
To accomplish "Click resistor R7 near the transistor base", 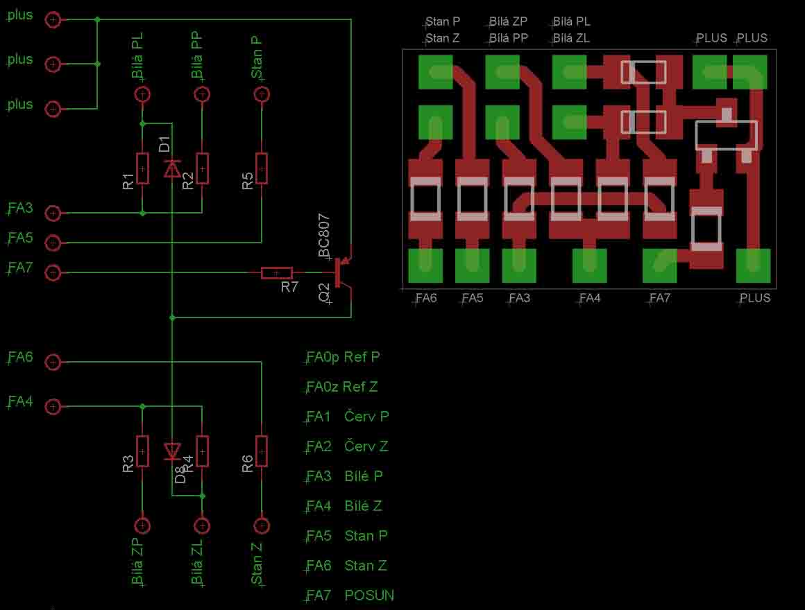I will pyautogui.click(x=276, y=273).
